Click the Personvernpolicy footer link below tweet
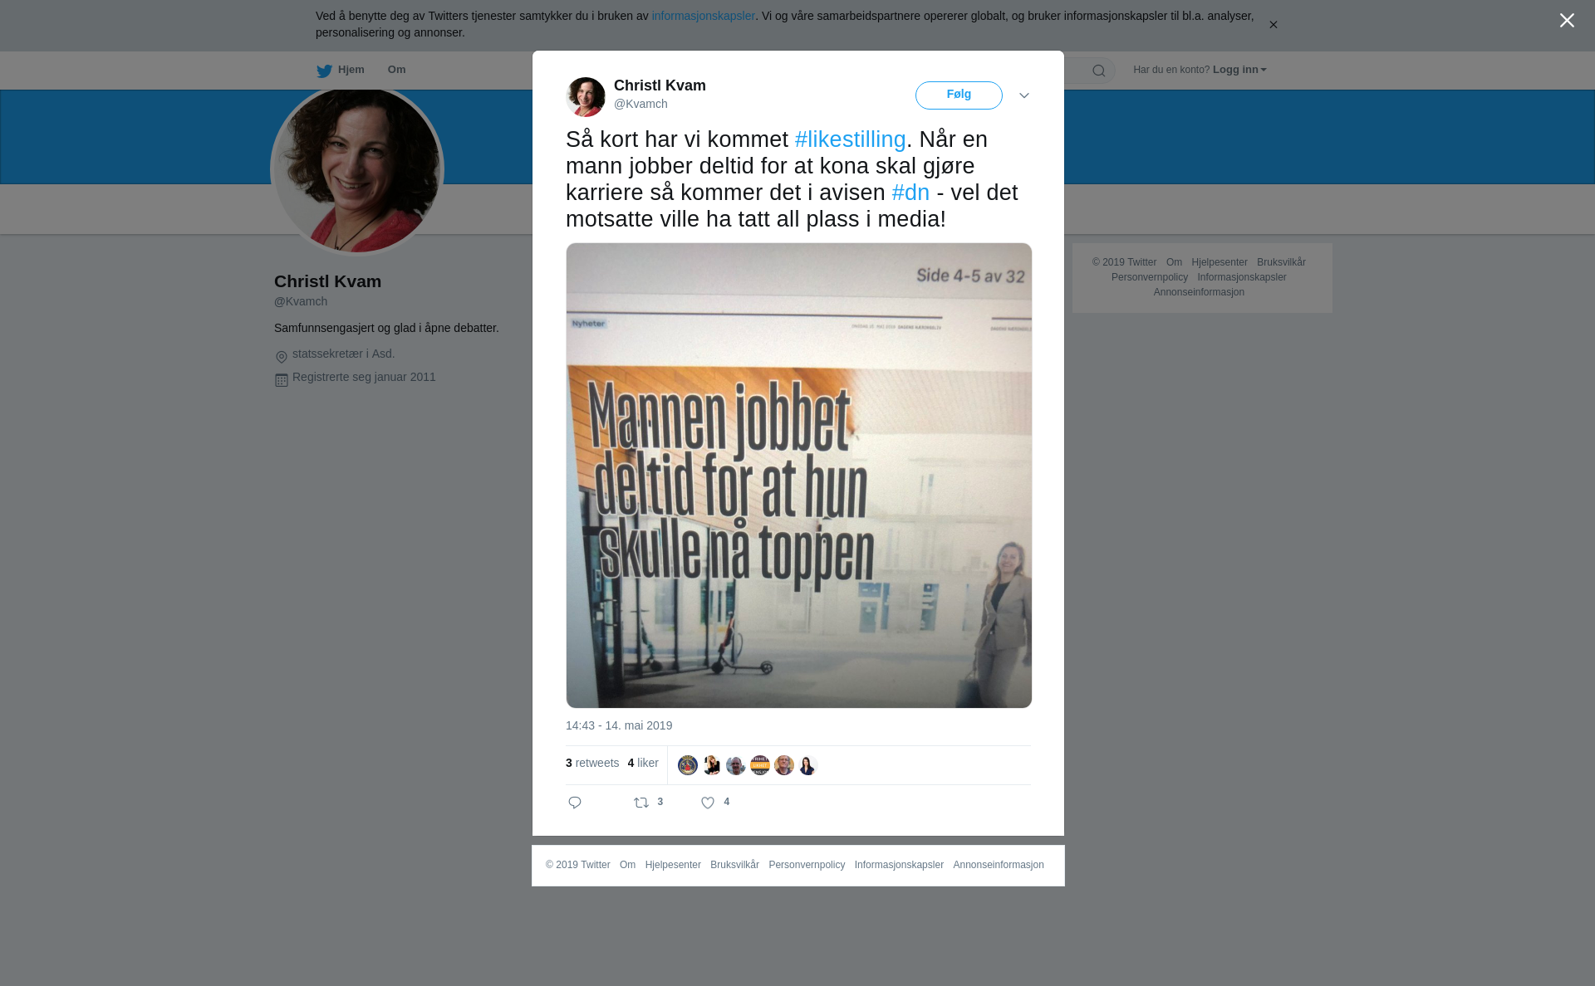 pos(807,865)
